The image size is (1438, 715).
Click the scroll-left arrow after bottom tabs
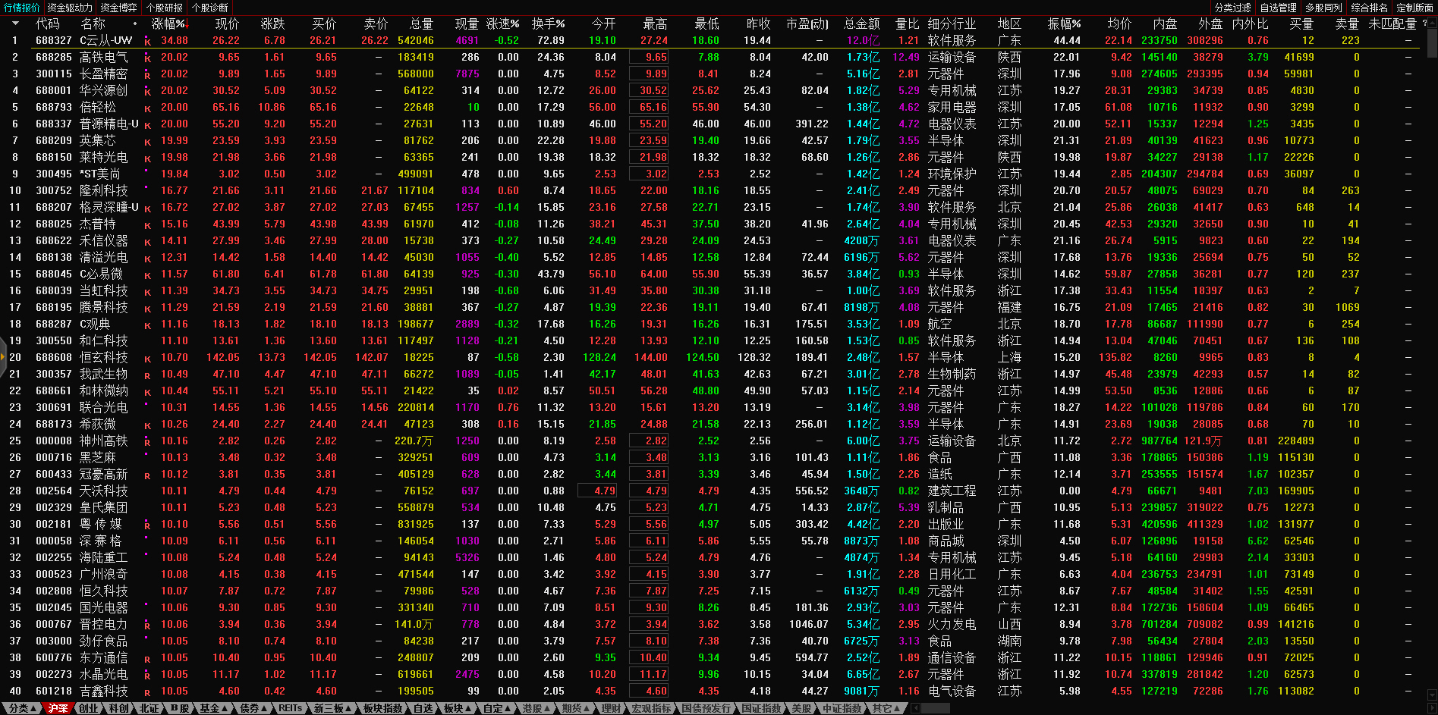[915, 708]
